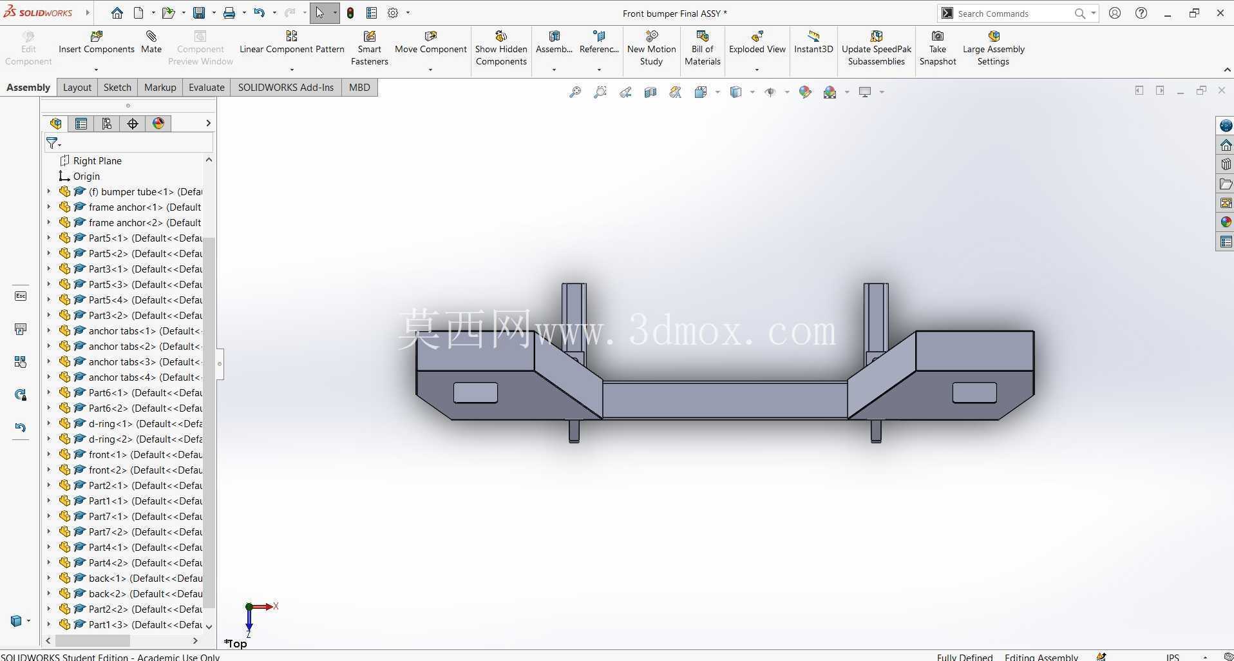The image size is (1234, 661).
Task: Switch to the Markup tab
Action: (160, 88)
